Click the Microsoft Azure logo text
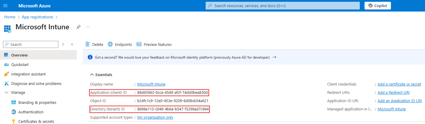 34,6
